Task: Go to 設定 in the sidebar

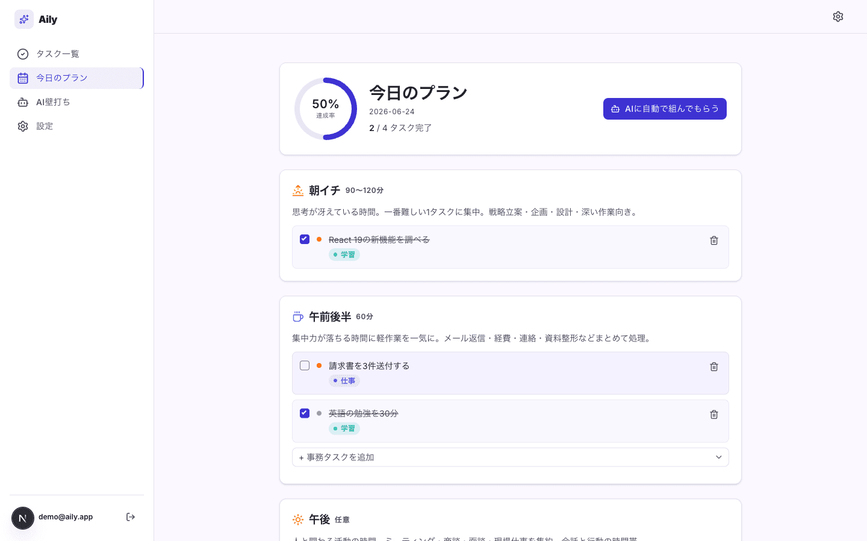Action: (76, 126)
